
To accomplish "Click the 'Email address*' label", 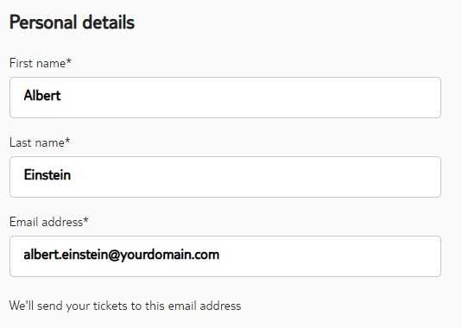I will (x=49, y=222).
